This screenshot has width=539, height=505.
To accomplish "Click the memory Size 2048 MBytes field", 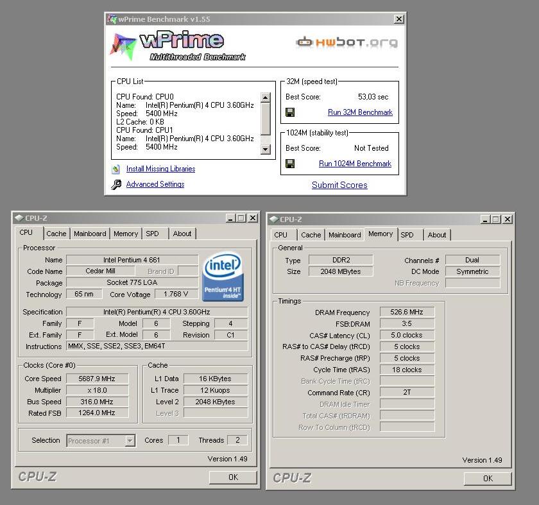I will pyautogui.click(x=341, y=271).
